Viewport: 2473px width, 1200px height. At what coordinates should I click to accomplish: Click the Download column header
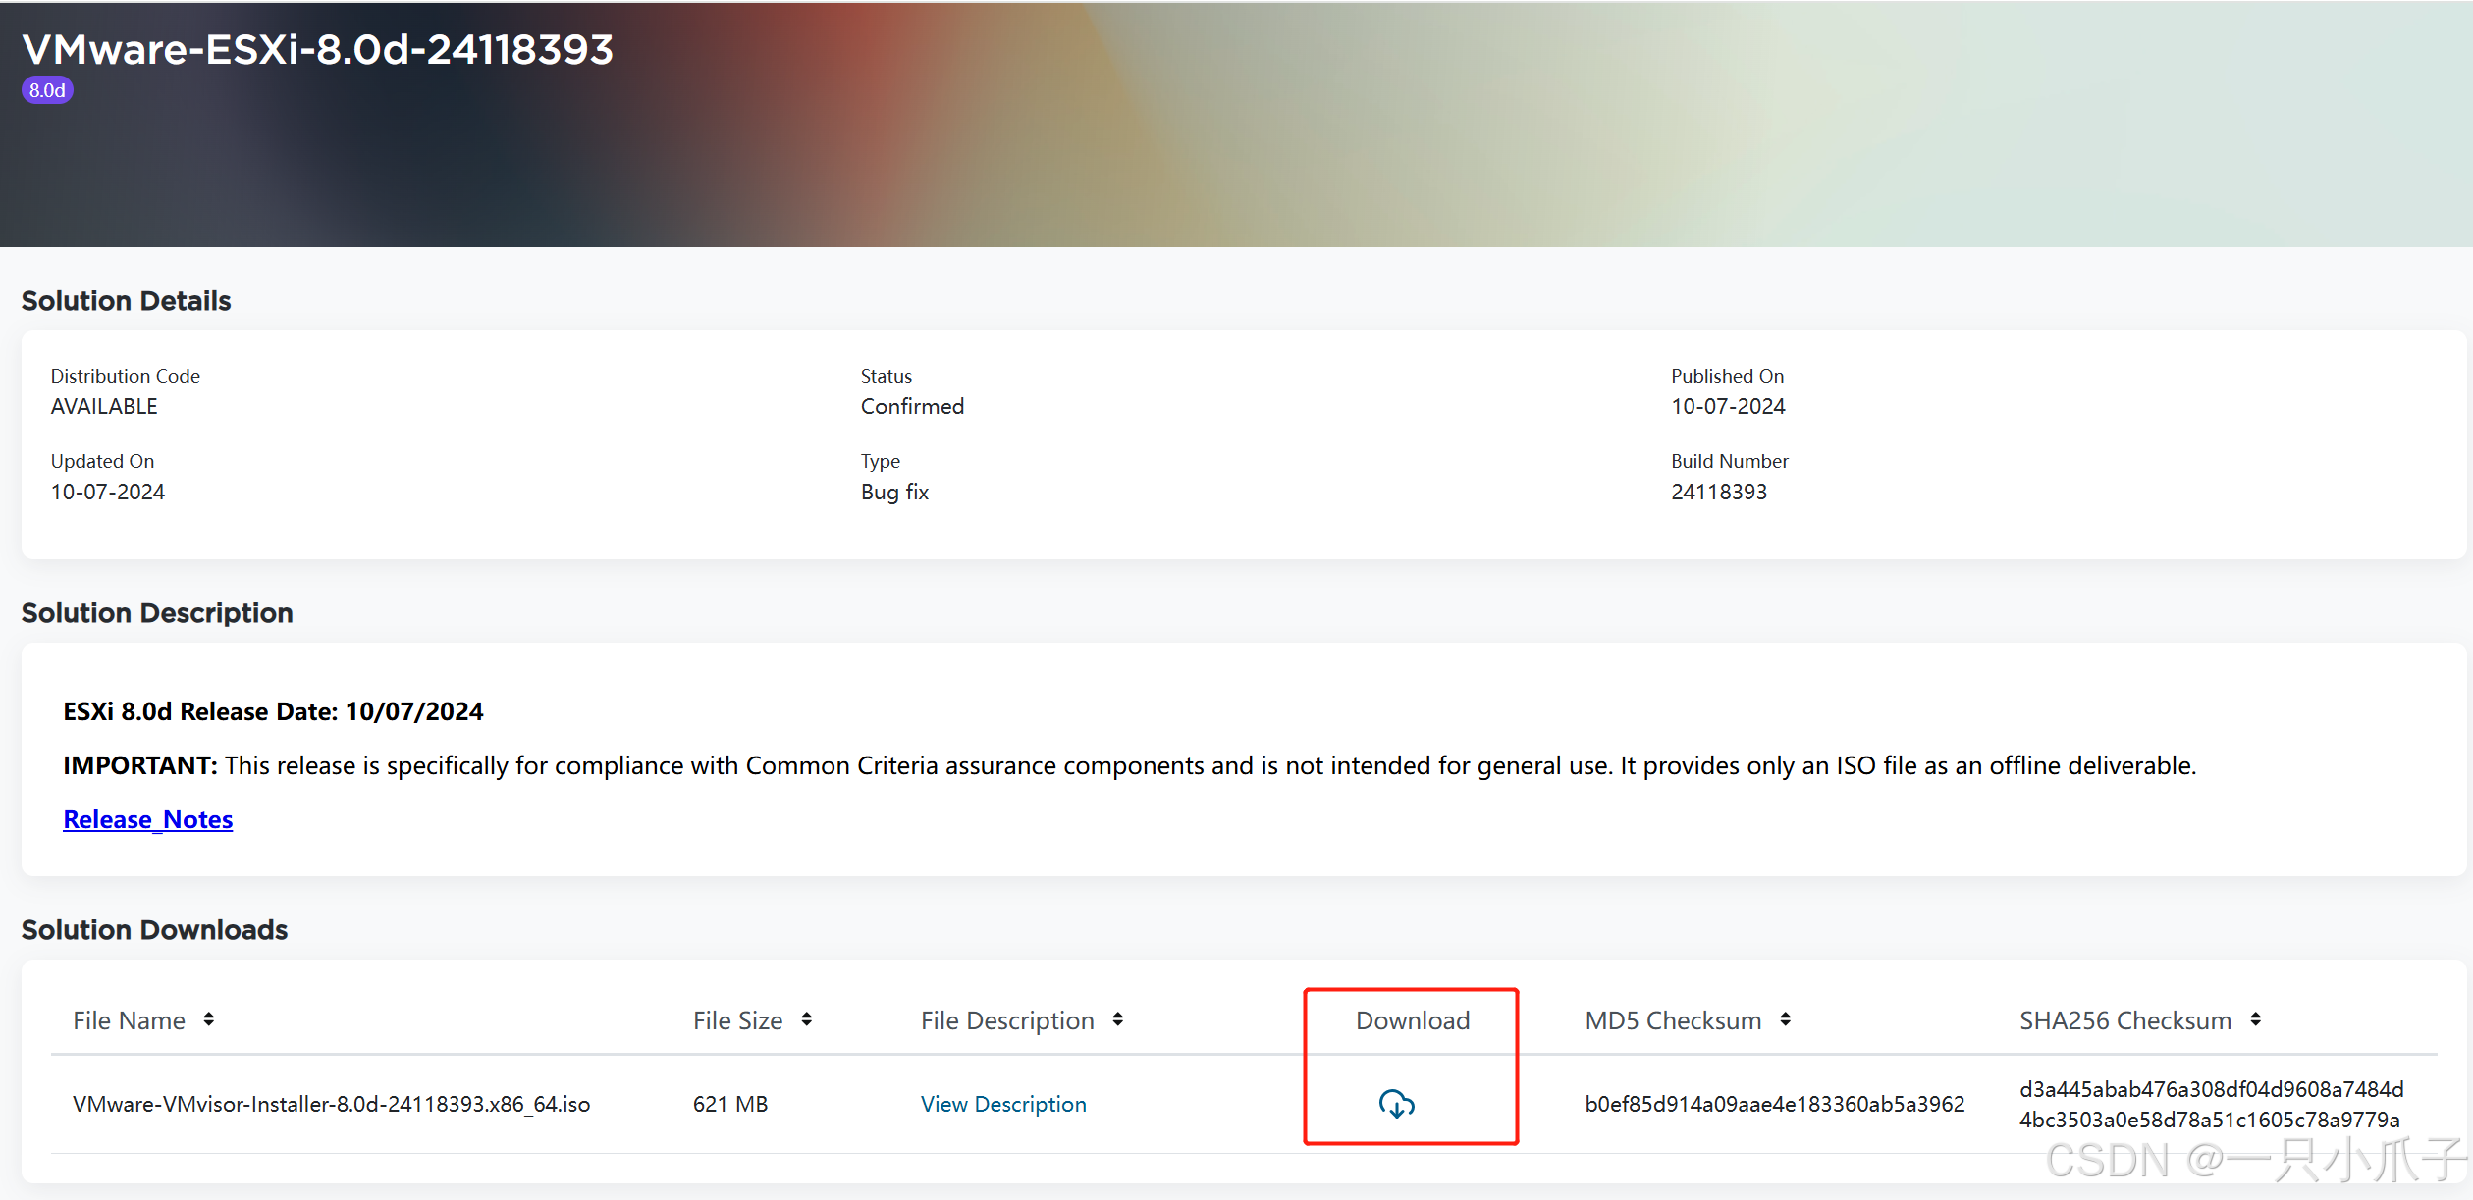[1412, 1020]
